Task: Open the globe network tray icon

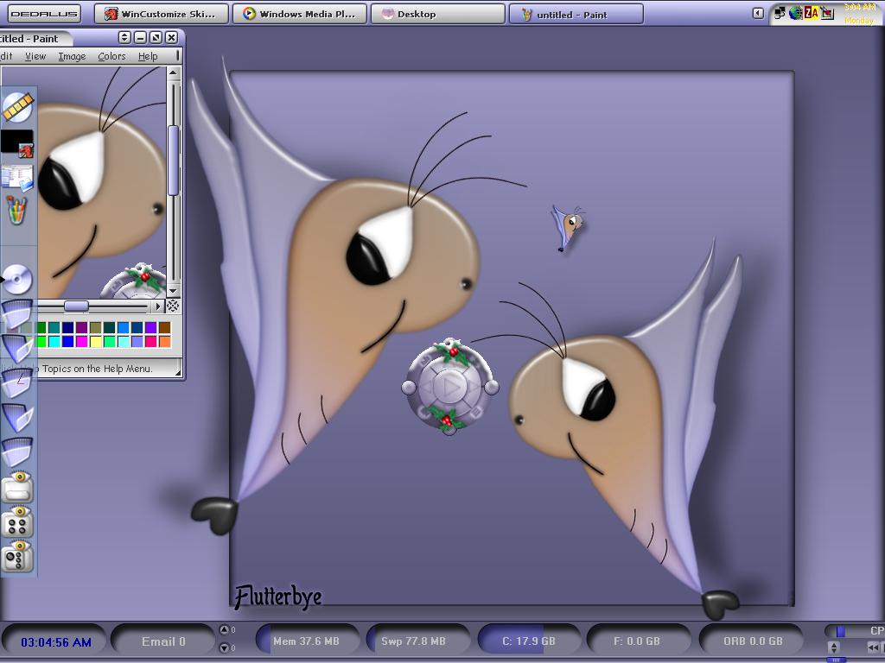Action: 795,13
